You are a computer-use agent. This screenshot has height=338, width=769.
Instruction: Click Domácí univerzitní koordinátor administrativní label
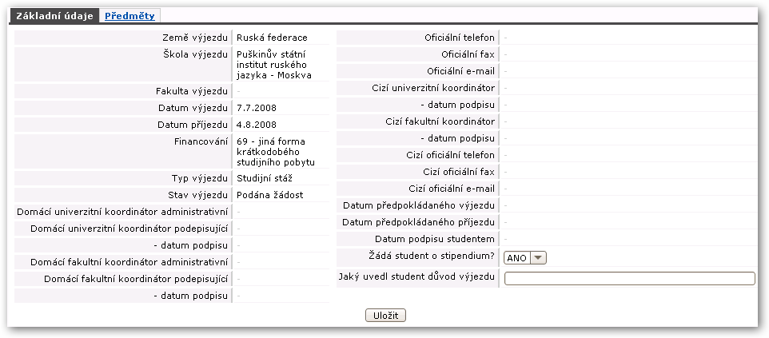122,212
